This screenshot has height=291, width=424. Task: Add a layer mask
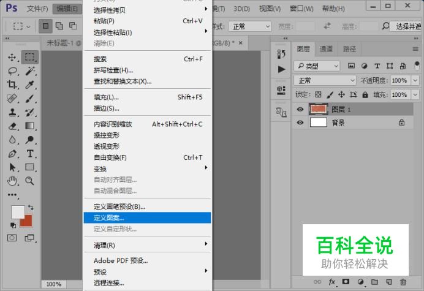[x=346, y=282]
